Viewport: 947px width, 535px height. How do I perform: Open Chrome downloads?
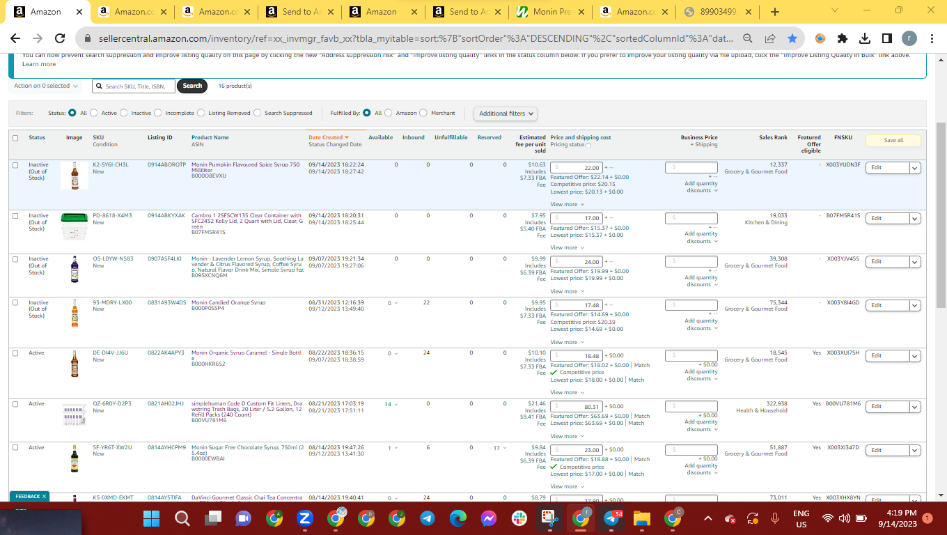[x=865, y=38]
